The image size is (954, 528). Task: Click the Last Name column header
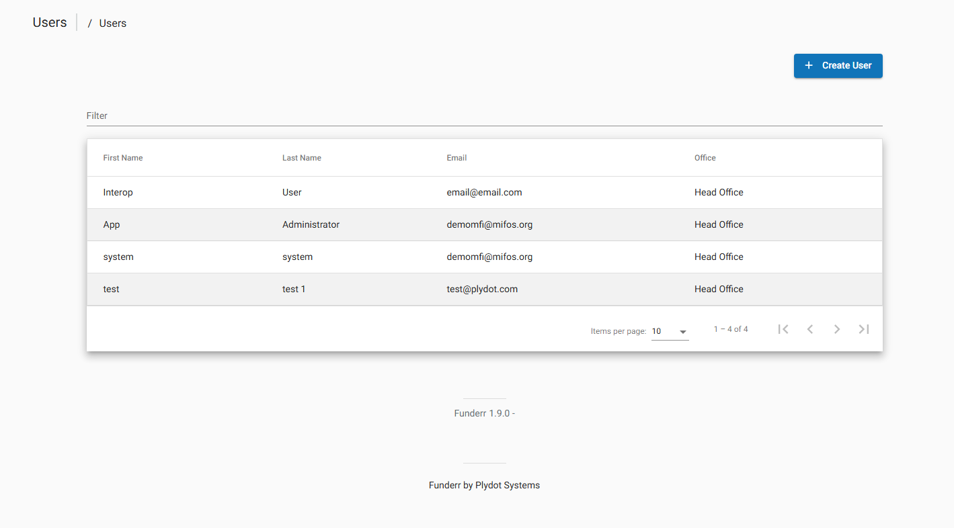pyautogui.click(x=302, y=157)
